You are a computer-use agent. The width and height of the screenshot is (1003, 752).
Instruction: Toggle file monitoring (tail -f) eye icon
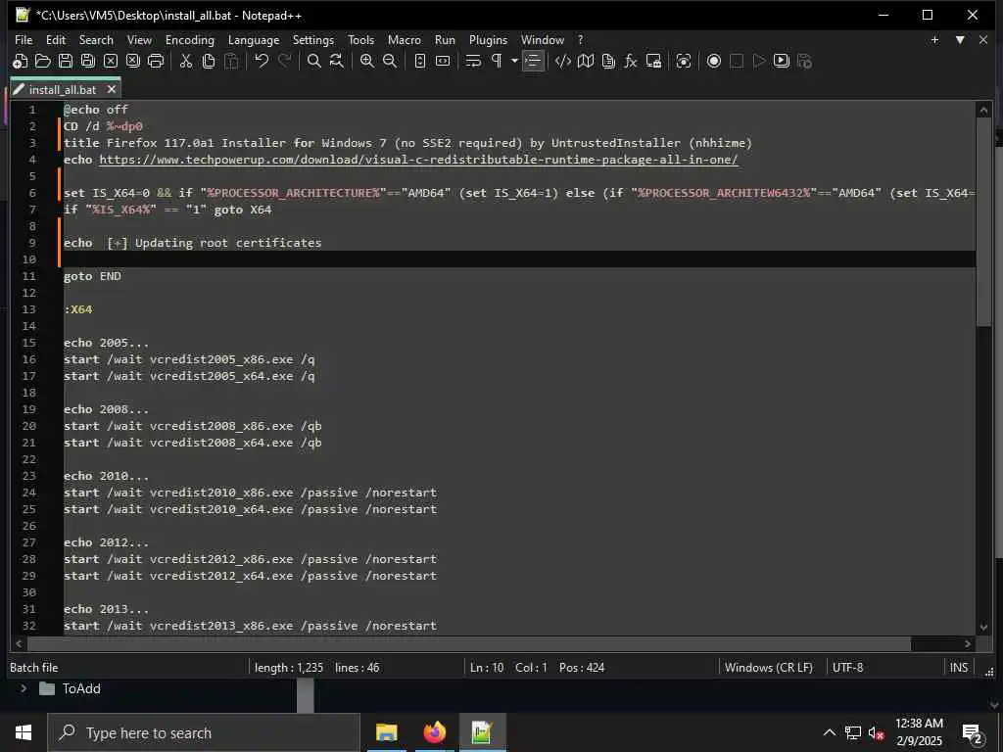pyautogui.click(x=683, y=61)
